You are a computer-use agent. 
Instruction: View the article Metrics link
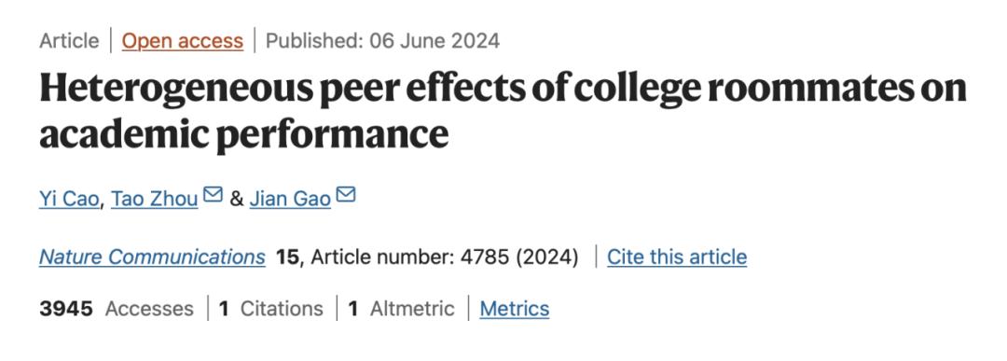pyautogui.click(x=515, y=309)
